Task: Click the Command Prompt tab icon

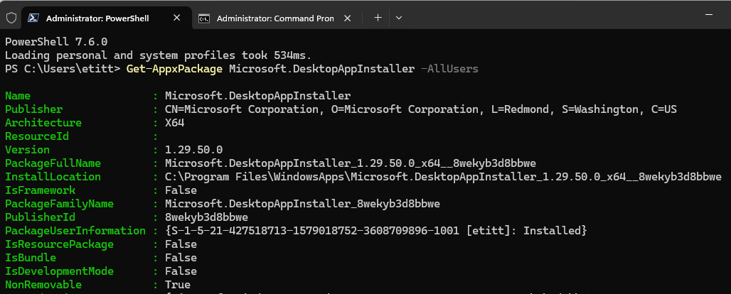Action: point(203,18)
